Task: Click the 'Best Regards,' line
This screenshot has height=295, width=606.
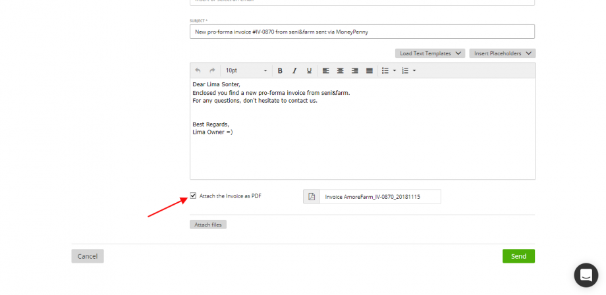Action: click(x=211, y=124)
